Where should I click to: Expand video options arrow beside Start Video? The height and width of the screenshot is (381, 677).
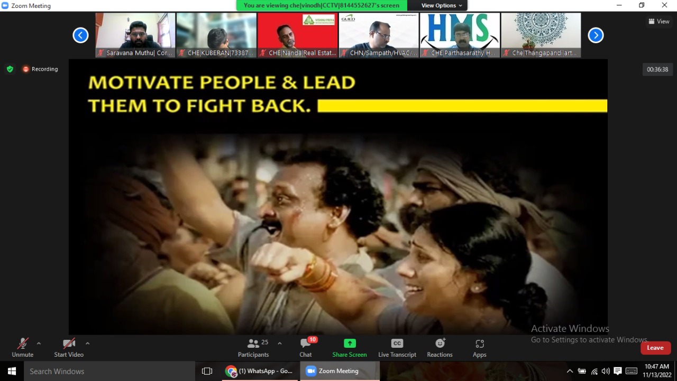[x=87, y=344]
